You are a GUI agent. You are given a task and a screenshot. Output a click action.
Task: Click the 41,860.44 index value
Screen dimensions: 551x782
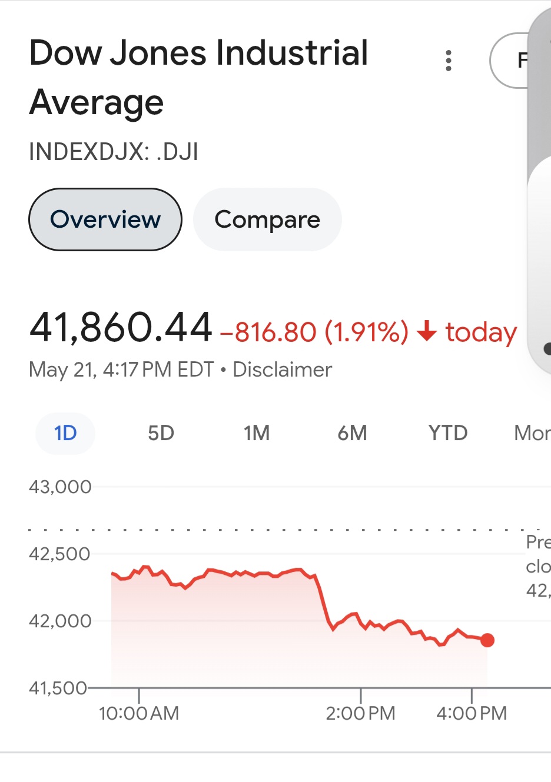(121, 327)
